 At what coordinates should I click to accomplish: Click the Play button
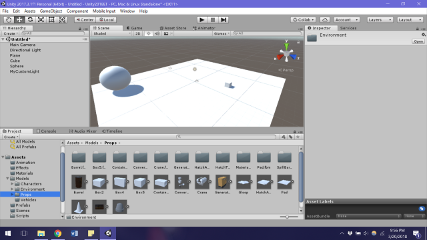[201, 19]
